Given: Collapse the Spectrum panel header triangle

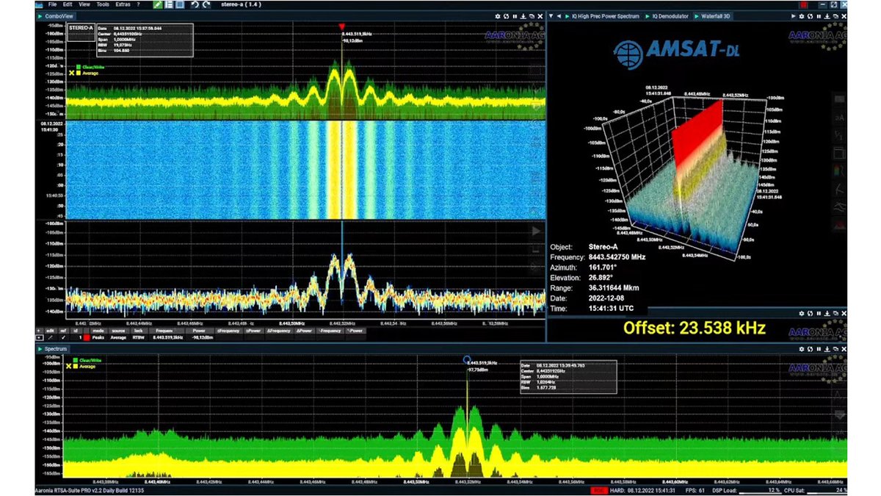Looking at the screenshot, I should point(41,349).
